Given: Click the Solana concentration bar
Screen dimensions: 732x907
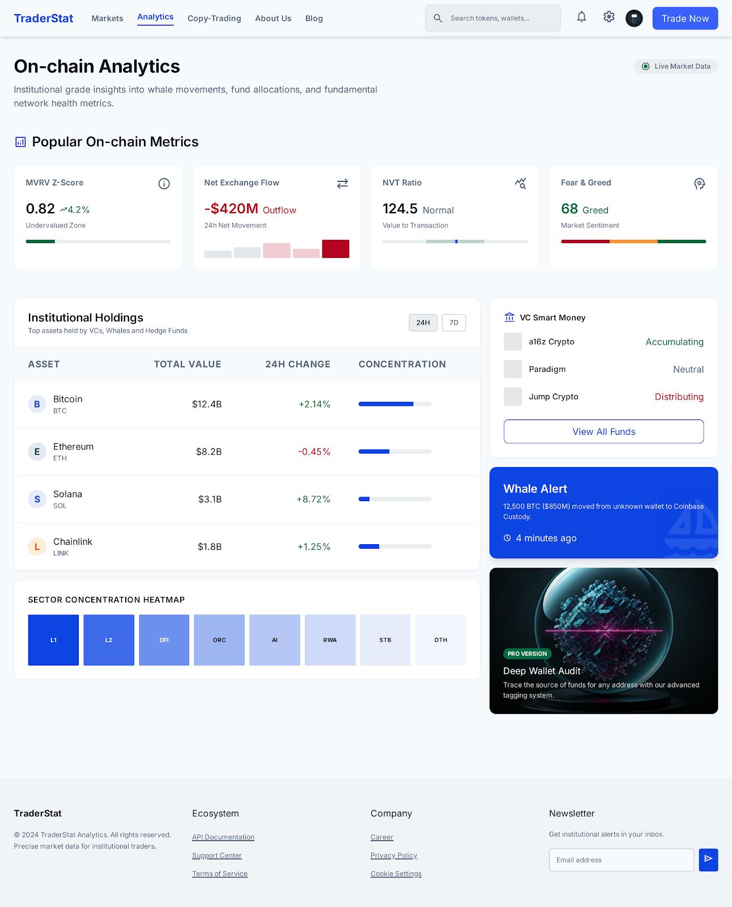Looking at the screenshot, I should [x=395, y=499].
